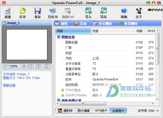Screen dimensions: 163x118
Task: Save using the 保存 floppy icon
Action: (37, 11)
